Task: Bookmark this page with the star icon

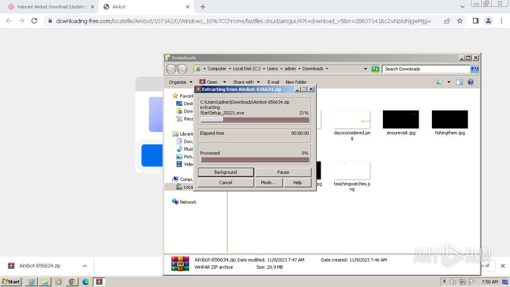Action: point(460,21)
